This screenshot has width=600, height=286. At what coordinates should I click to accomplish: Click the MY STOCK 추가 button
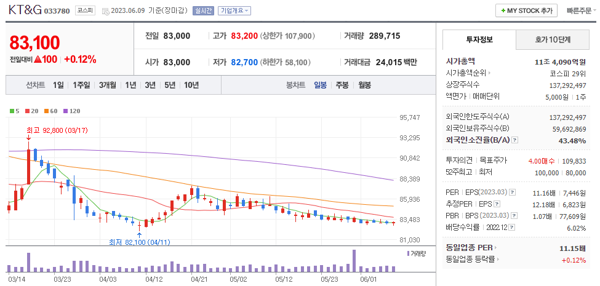pyautogui.click(x=526, y=10)
